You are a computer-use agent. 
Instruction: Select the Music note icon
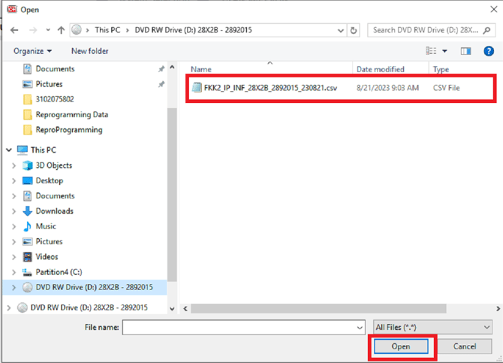[27, 226]
